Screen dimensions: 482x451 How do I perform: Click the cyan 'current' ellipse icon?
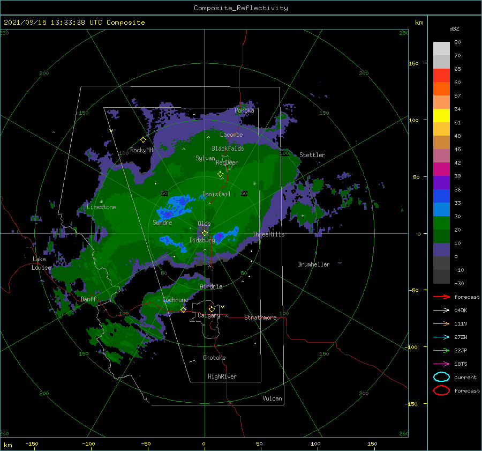pyautogui.click(x=441, y=377)
